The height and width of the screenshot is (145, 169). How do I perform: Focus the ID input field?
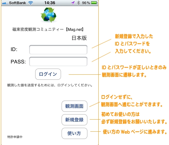(58, 50)
